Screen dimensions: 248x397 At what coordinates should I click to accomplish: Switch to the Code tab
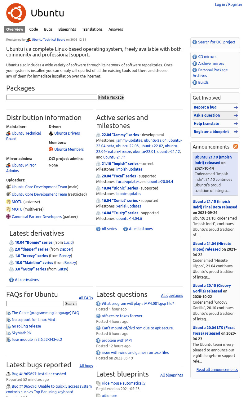[x=33, y=29]
